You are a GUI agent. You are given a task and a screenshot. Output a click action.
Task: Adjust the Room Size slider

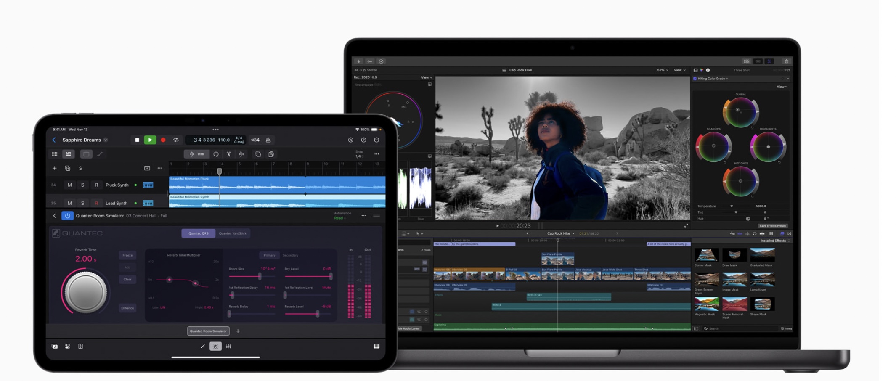coord(252,276)
